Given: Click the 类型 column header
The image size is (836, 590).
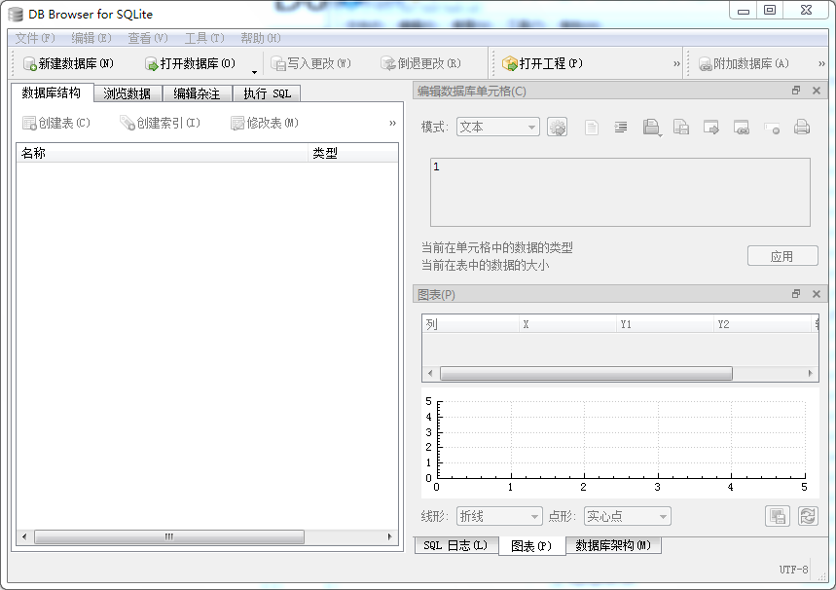Looking at the screenshot, I should pyautogui.click(x=353, y=153).
